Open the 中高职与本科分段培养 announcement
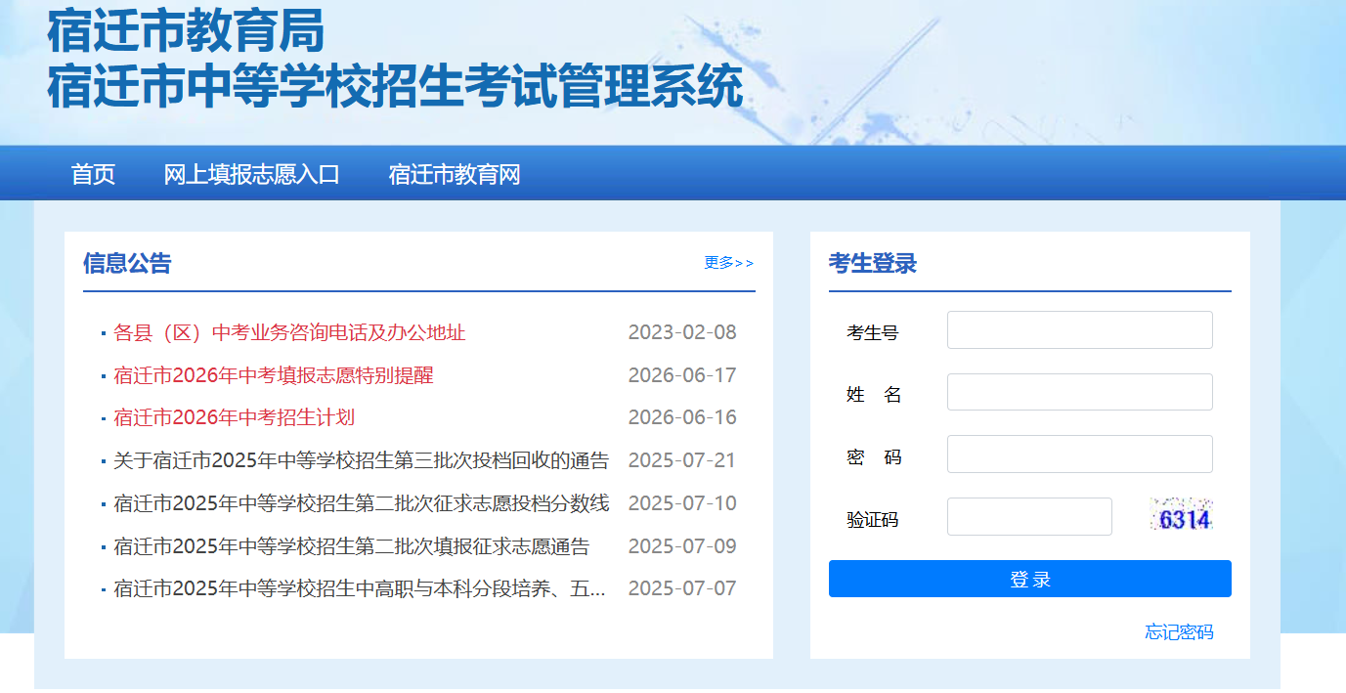Viewport: 1346px width, 693px height. coord(360,588)
